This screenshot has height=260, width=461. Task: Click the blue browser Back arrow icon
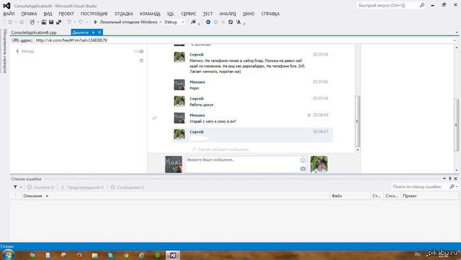point(208,22)
